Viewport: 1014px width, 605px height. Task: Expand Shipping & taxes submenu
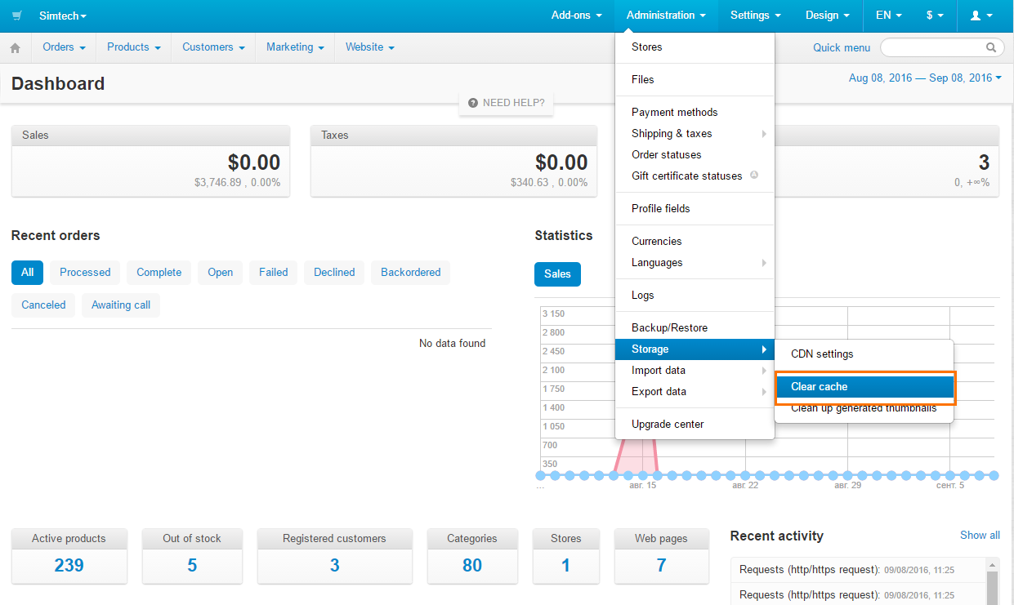[695, 134]
